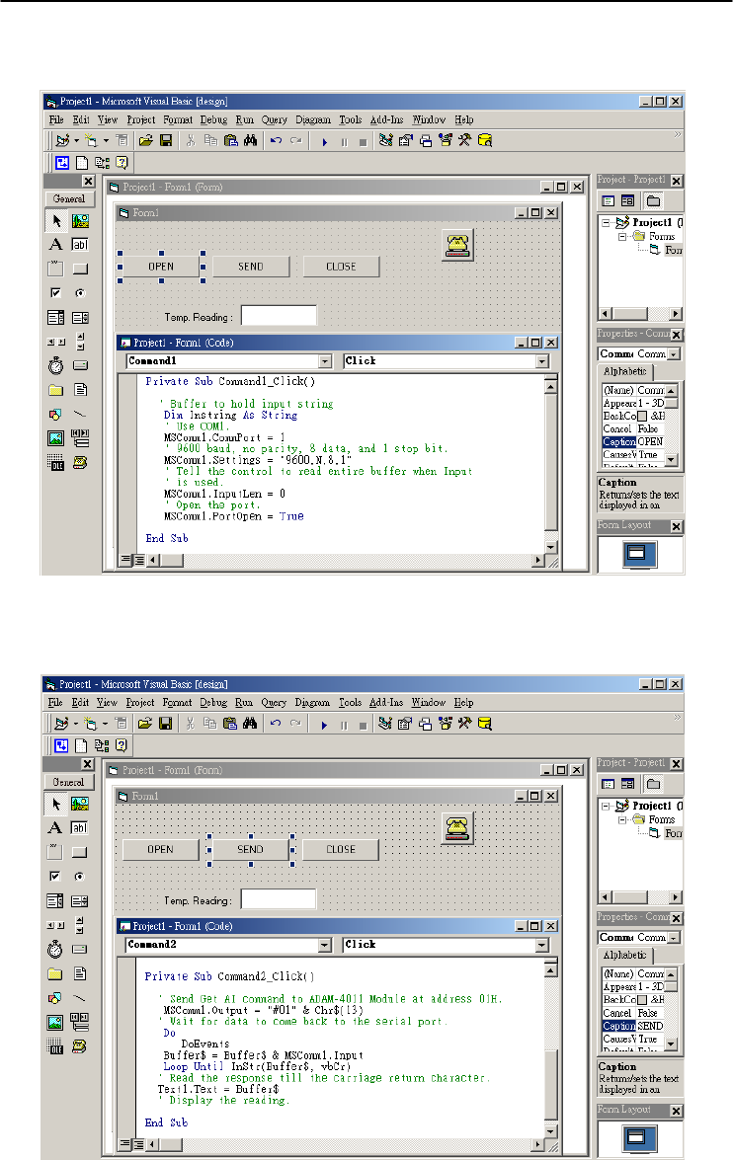Select the Timer control in upper toolbox
The image size is (733, 1160).
coord(55,365)
